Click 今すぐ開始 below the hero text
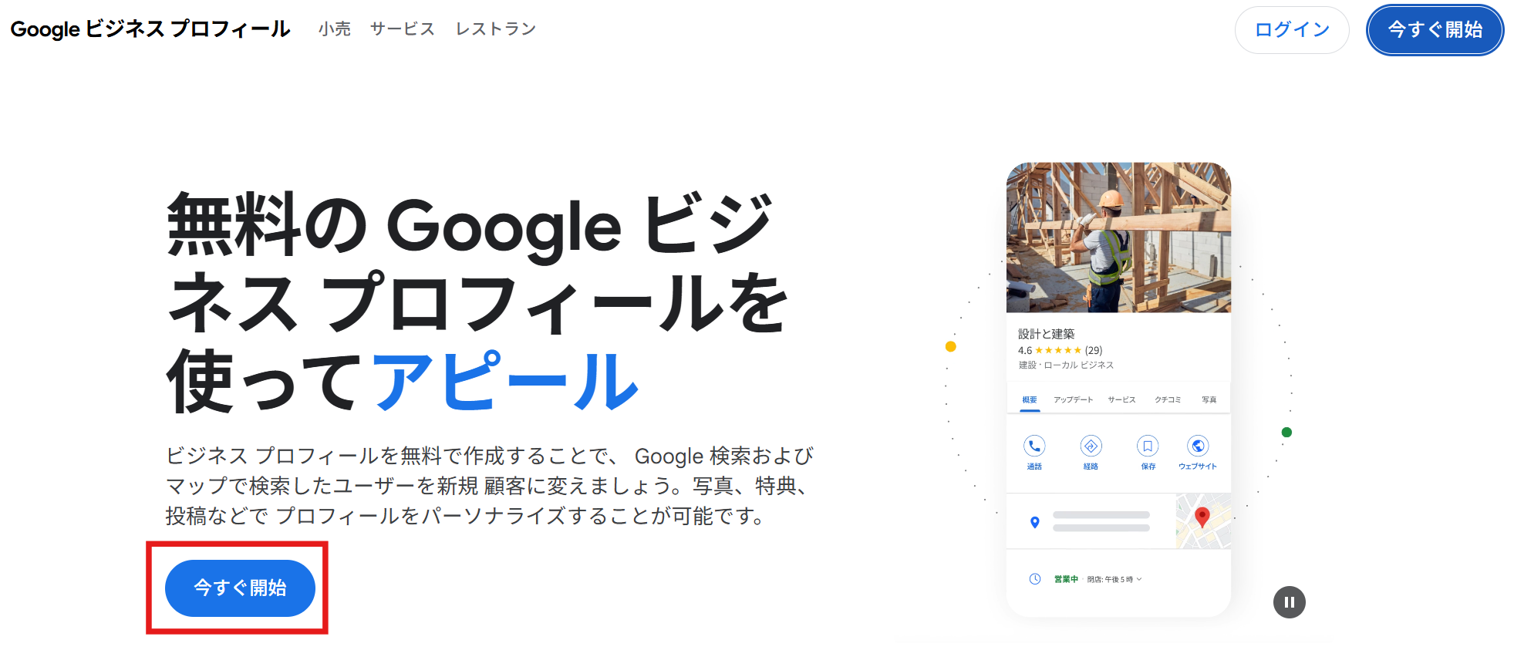The width and height of the screenshot is (1514, 667). pos(240,588)
